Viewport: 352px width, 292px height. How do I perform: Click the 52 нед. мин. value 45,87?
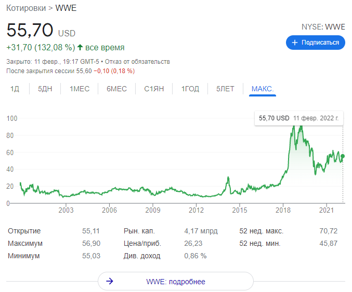329,243
